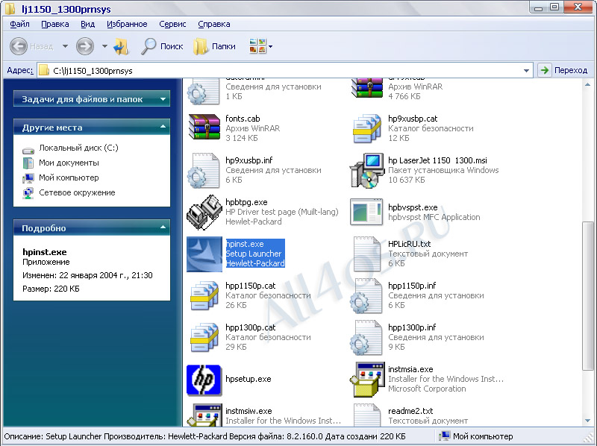Click the scrollbar down arrow

(589, 421)
